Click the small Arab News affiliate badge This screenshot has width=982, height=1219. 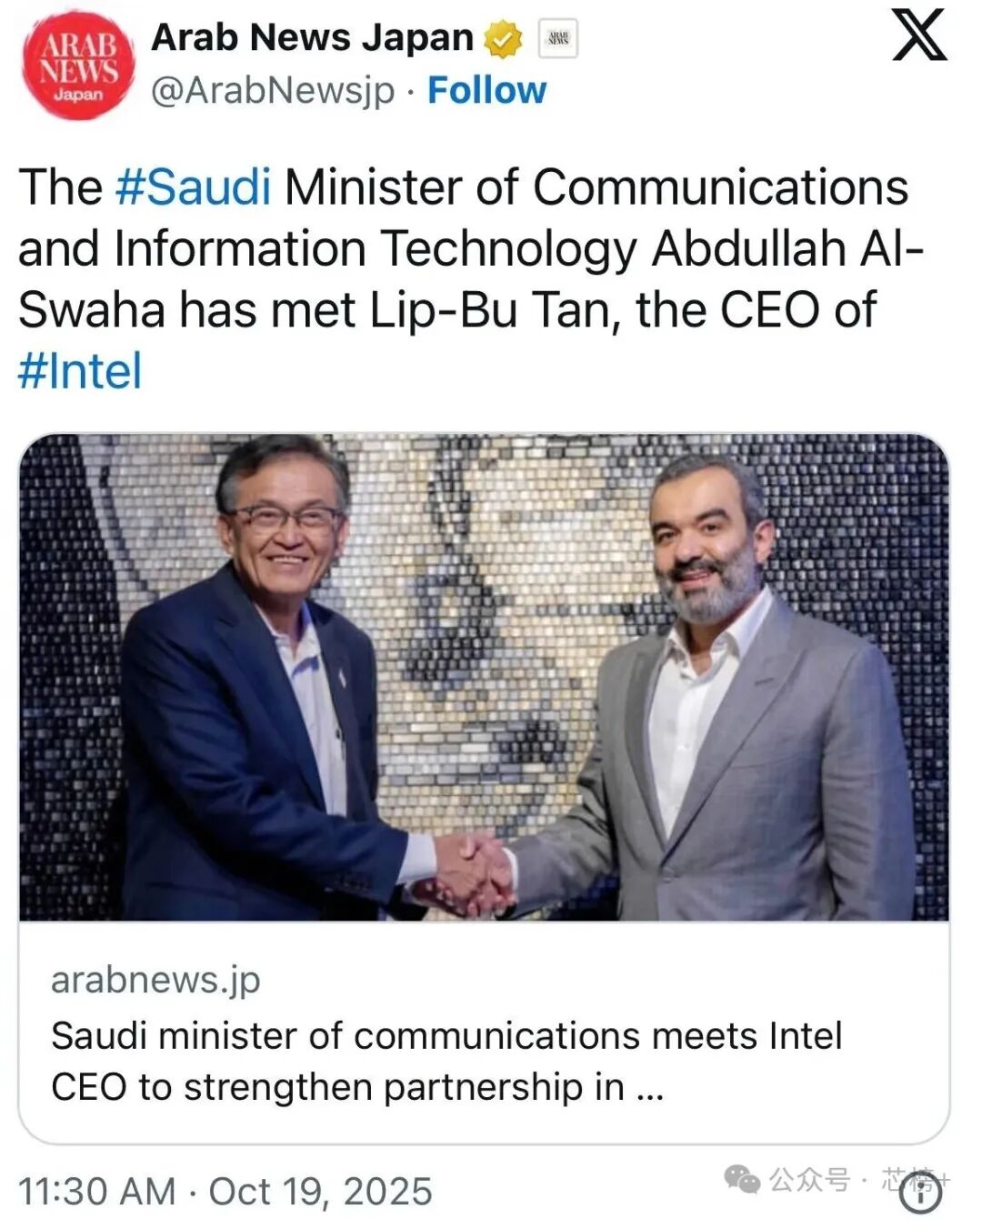[x=557, y=39]
